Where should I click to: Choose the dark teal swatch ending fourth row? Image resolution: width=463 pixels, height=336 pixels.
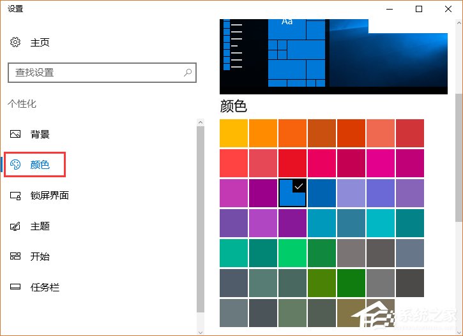(x=410, y=223)
